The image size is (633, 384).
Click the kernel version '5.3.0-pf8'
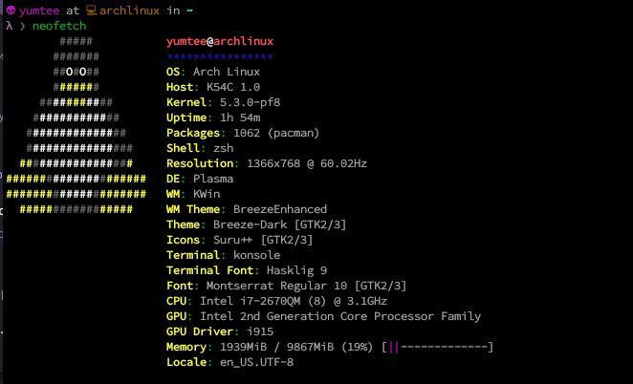250,102
